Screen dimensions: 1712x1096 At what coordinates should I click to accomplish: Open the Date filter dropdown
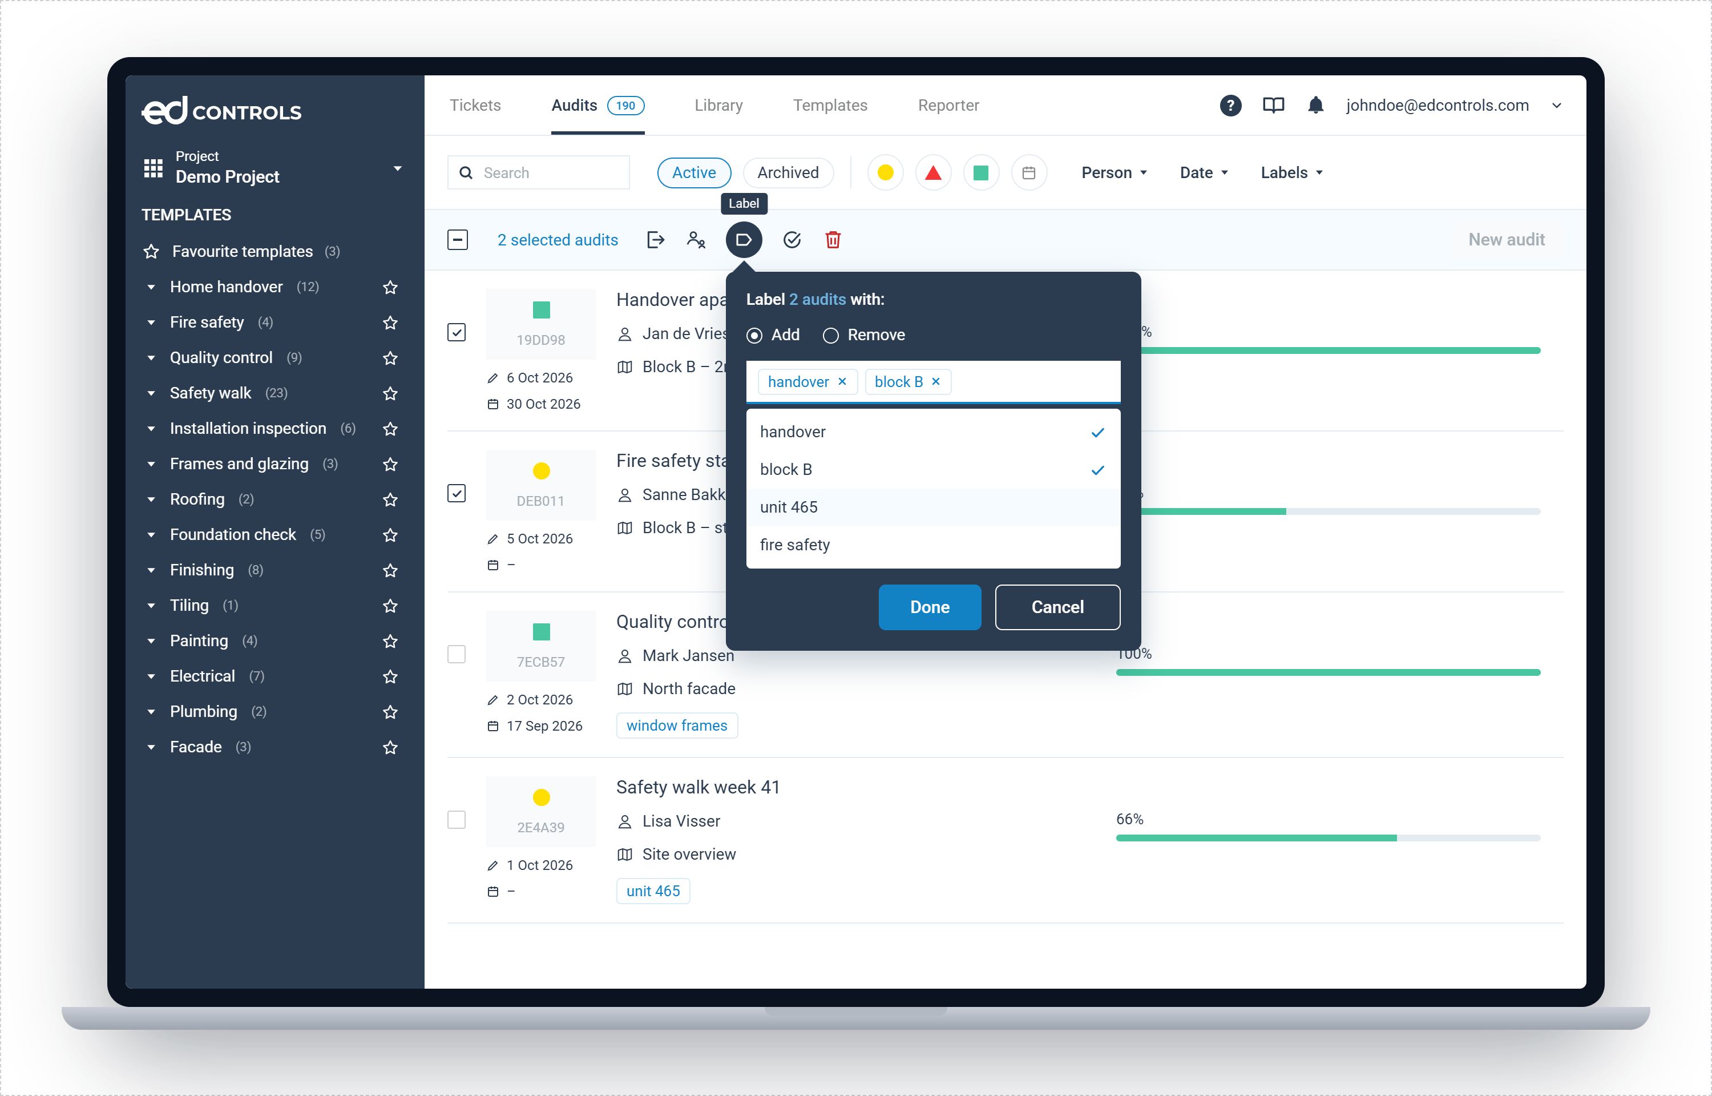click(1204, 173)
